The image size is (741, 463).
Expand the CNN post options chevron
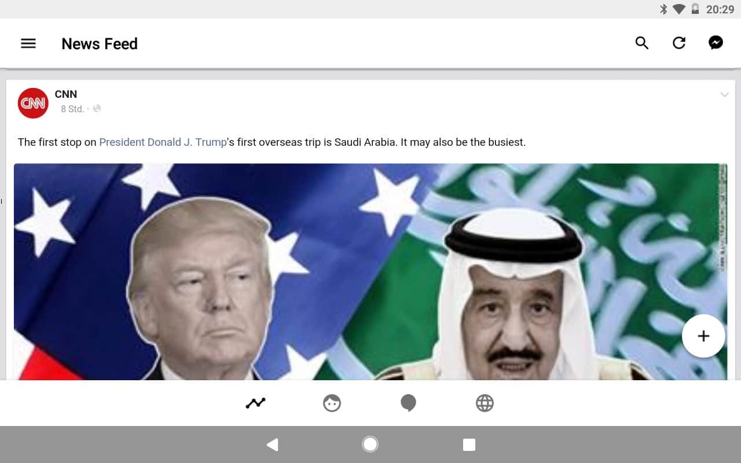coord(724,95)
